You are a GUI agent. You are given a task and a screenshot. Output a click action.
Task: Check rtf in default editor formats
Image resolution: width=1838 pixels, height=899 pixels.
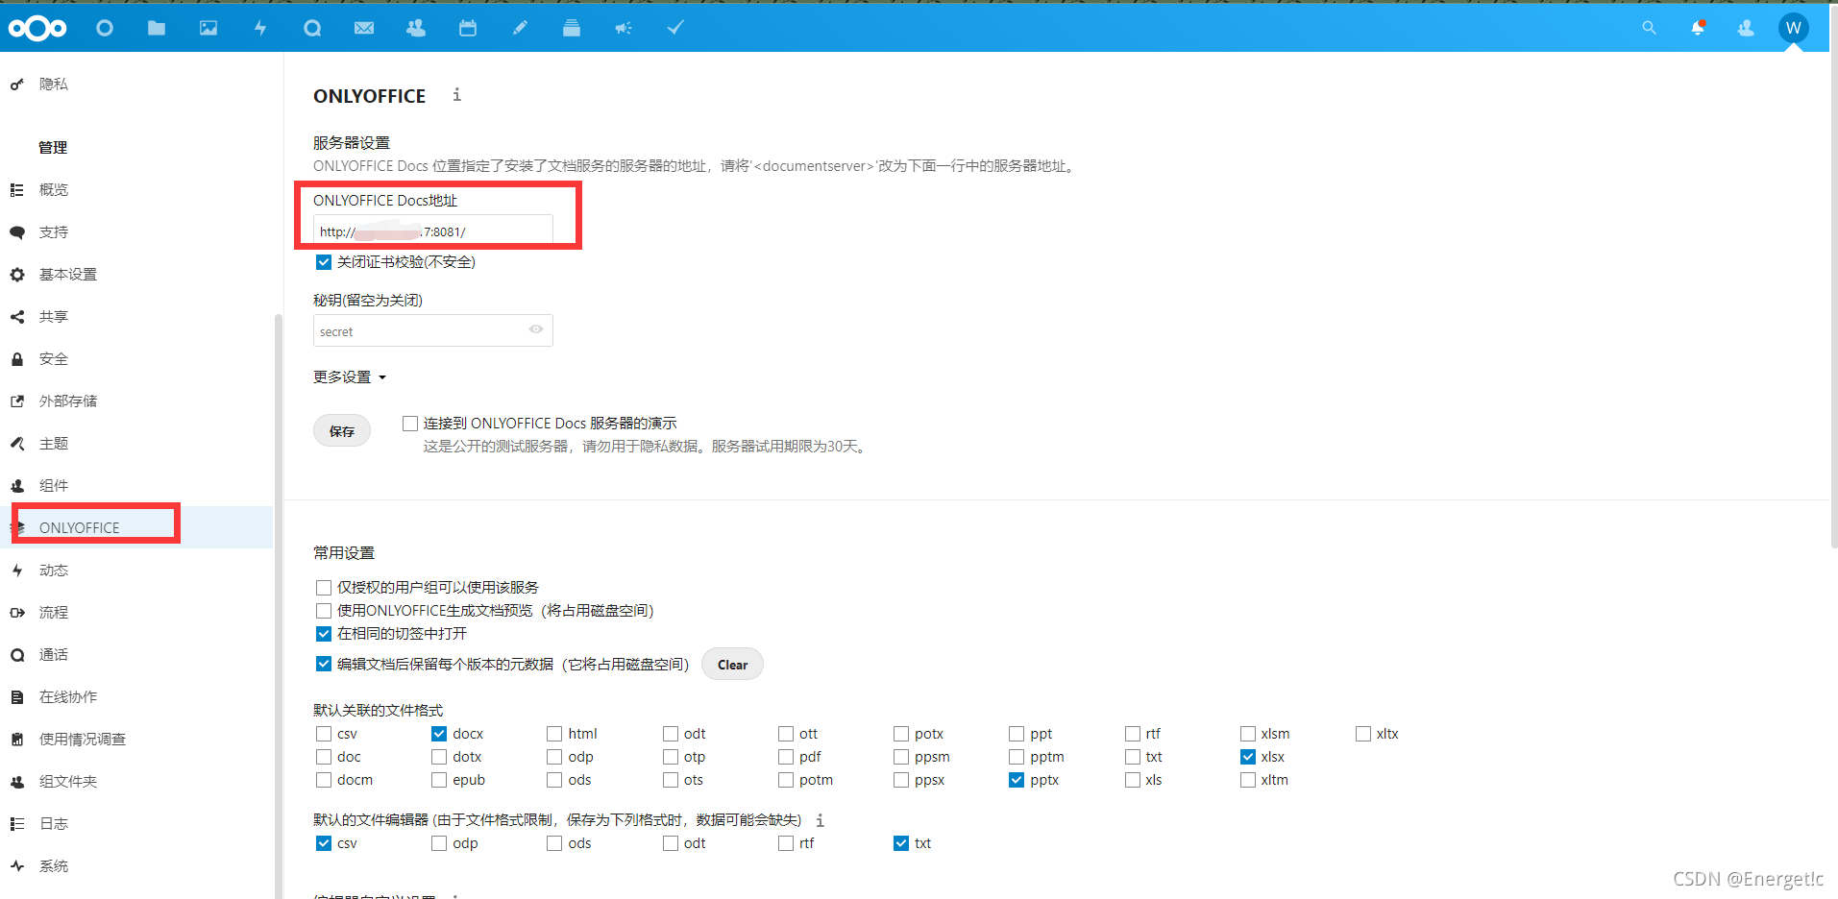tap(786, 843)
